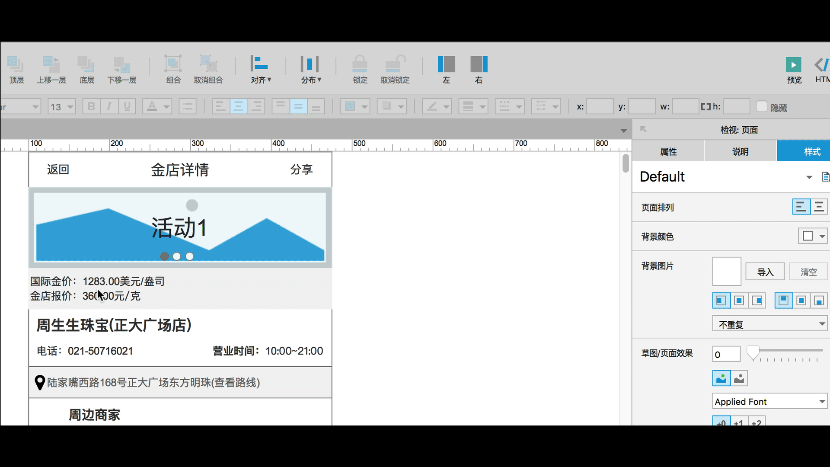Click the 清空 clear button
The width and height of the screenshot is (830, 467).
click(x=808, y=272)
